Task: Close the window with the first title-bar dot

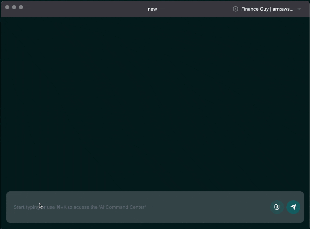Action: (7, 7)
